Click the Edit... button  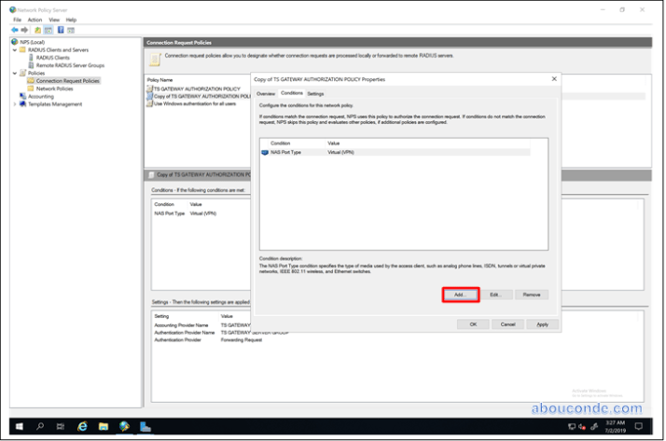495,295
